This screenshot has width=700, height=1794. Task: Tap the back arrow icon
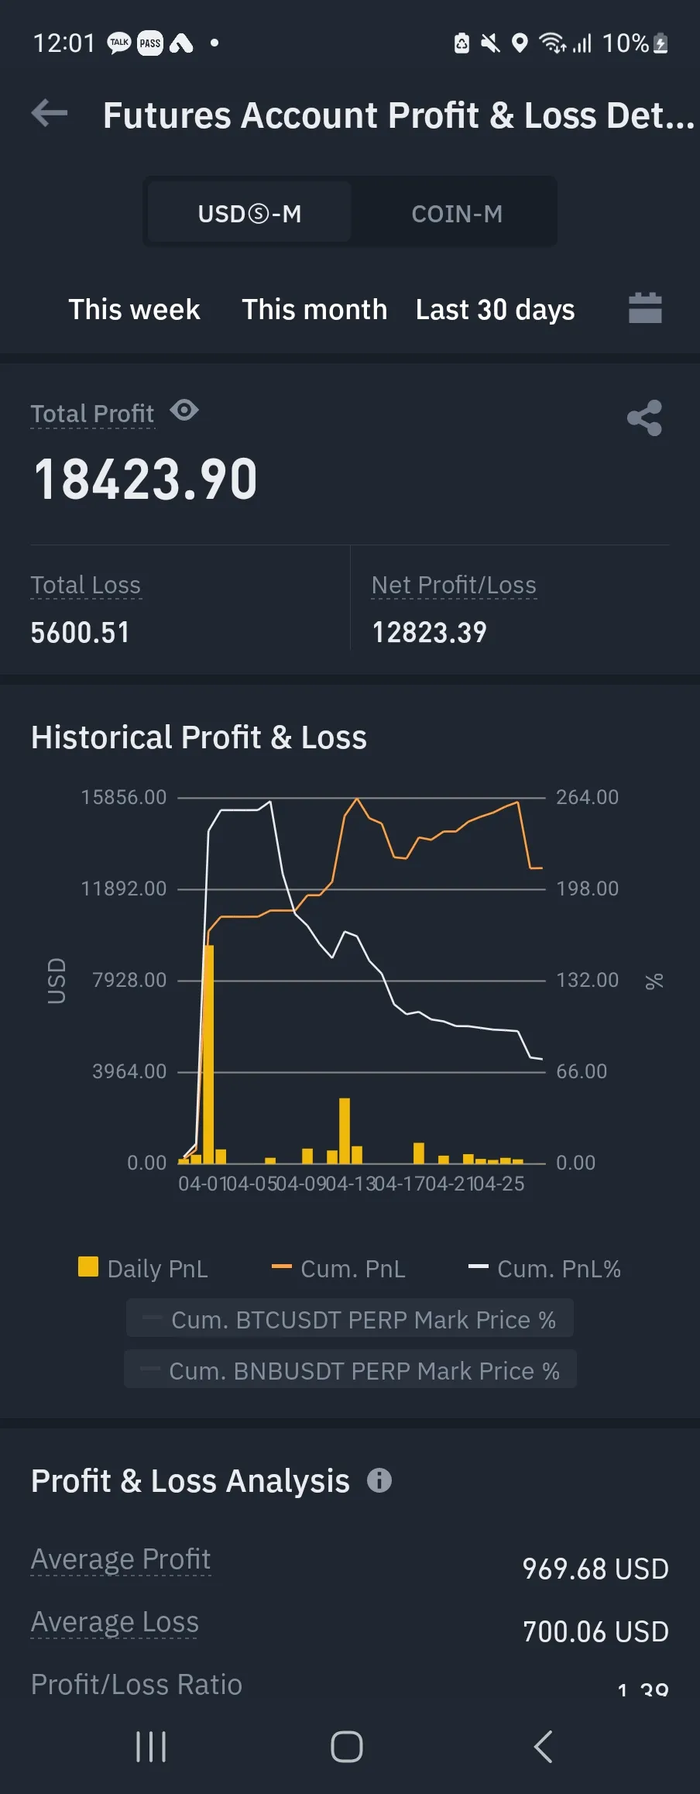point(50,114)
